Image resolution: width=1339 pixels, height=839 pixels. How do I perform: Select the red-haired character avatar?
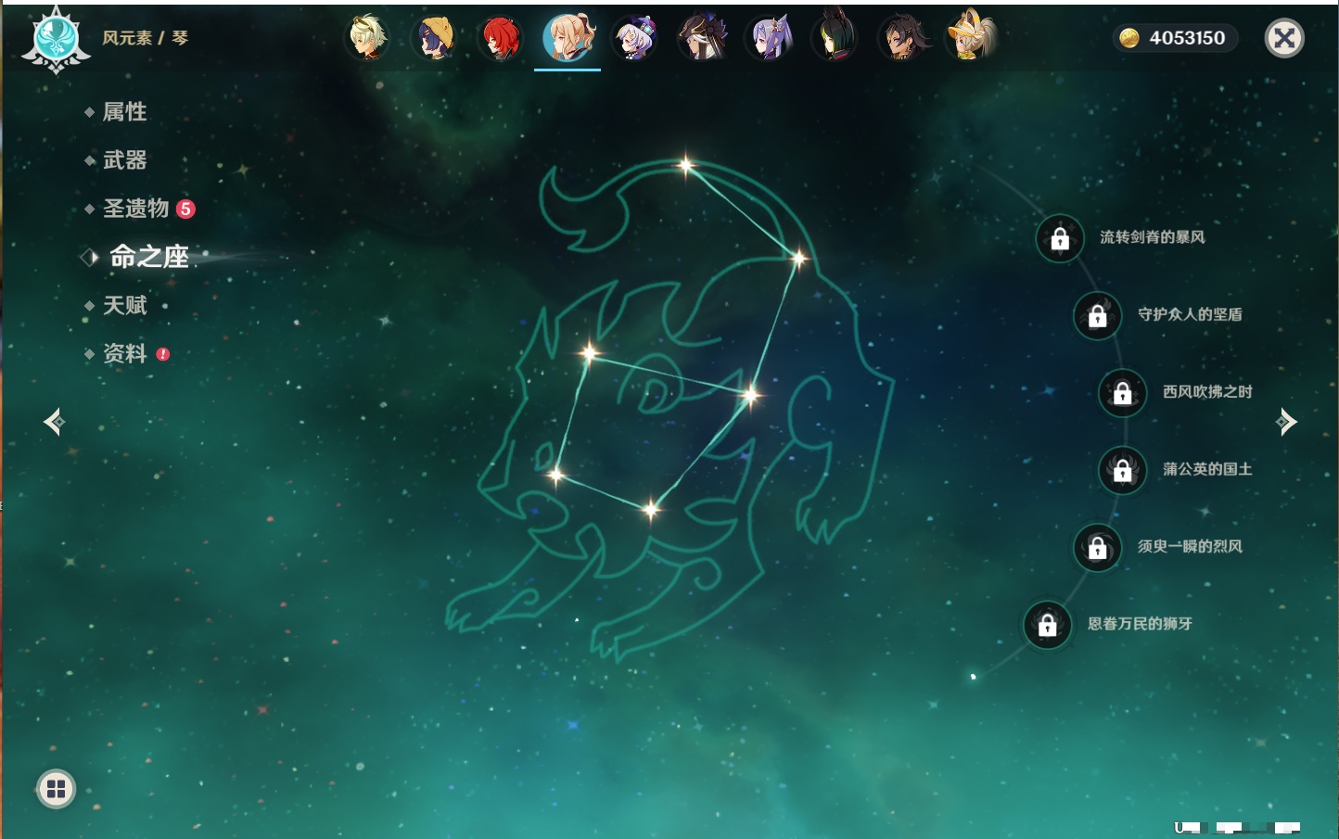[501, 38]
